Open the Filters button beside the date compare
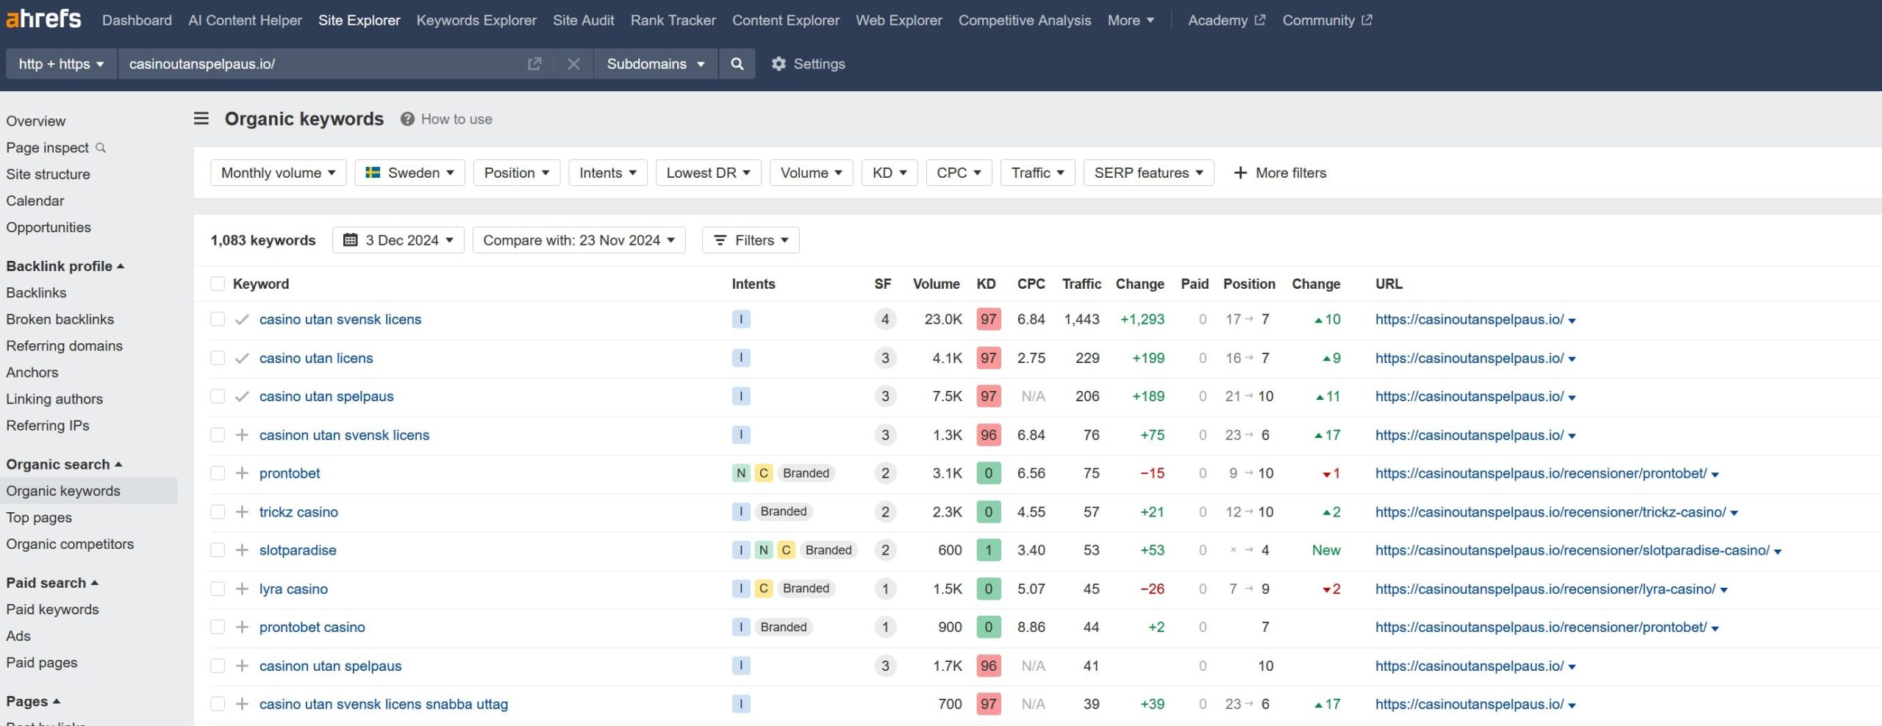The height and width of the screenshot is (726, 1882). 751,240
